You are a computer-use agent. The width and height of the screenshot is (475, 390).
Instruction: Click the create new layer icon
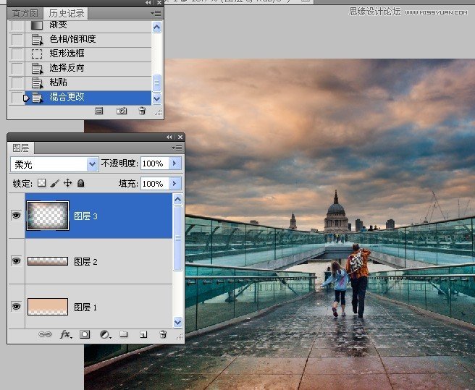point(143,335)
